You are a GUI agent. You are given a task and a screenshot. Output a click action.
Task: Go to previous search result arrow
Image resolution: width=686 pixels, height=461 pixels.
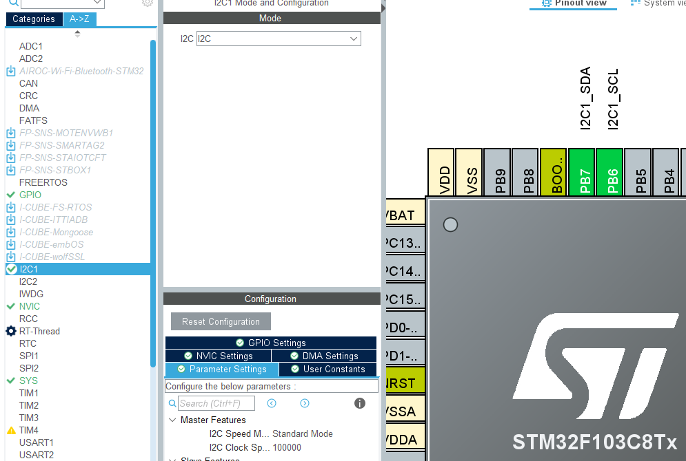click(272, 403)
